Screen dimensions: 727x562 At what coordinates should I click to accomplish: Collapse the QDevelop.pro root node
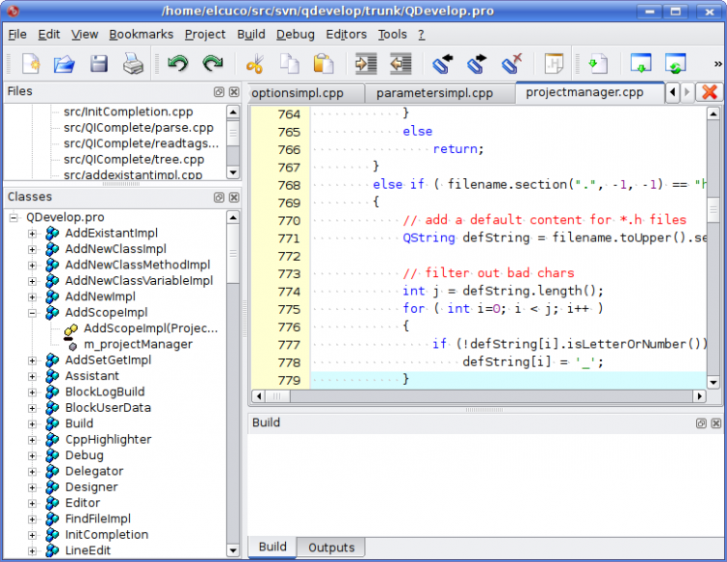pos(14,218)
